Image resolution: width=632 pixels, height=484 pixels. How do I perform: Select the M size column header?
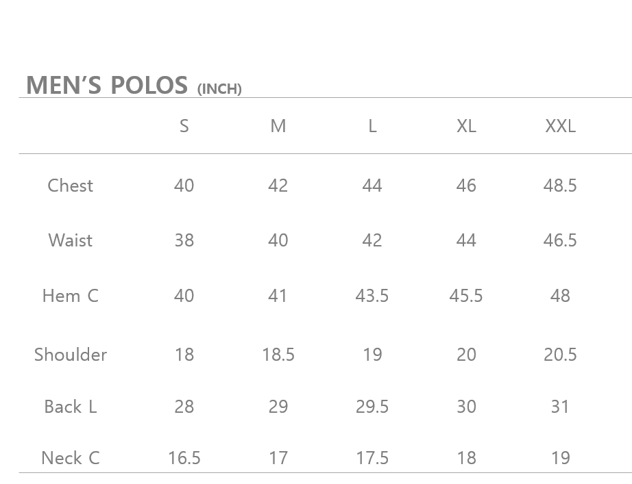pyautogui.click(x=278, y=126)
